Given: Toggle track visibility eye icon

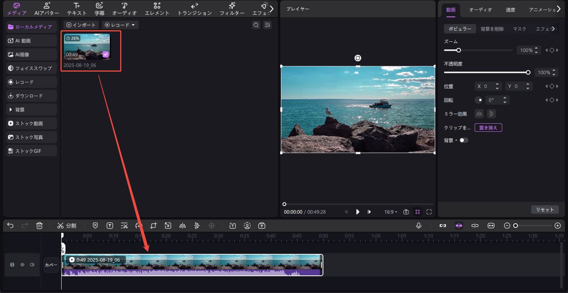Looking at the screenshot, I should click(22, 265).
